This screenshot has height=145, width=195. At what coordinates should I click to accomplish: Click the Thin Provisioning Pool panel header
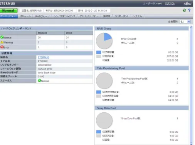pyautogui.click(x=142, y=68)
